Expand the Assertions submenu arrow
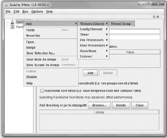The width and height of the screenshot is (167, 138). pyautogui.click(x=107, y=51)
